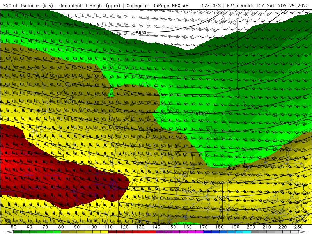The height and width of the screenshot is (234, 312).
Task: Click the 170 label on color scale
Action: 203,227
